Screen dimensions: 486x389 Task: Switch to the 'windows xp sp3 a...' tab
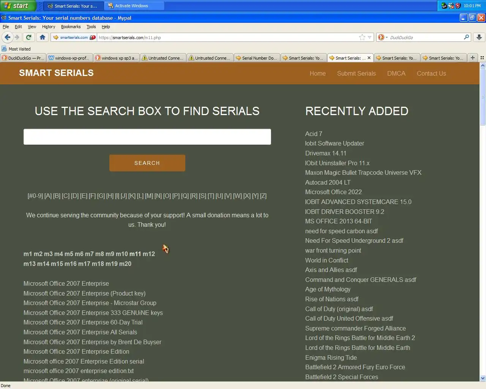(x=116, y=58)
